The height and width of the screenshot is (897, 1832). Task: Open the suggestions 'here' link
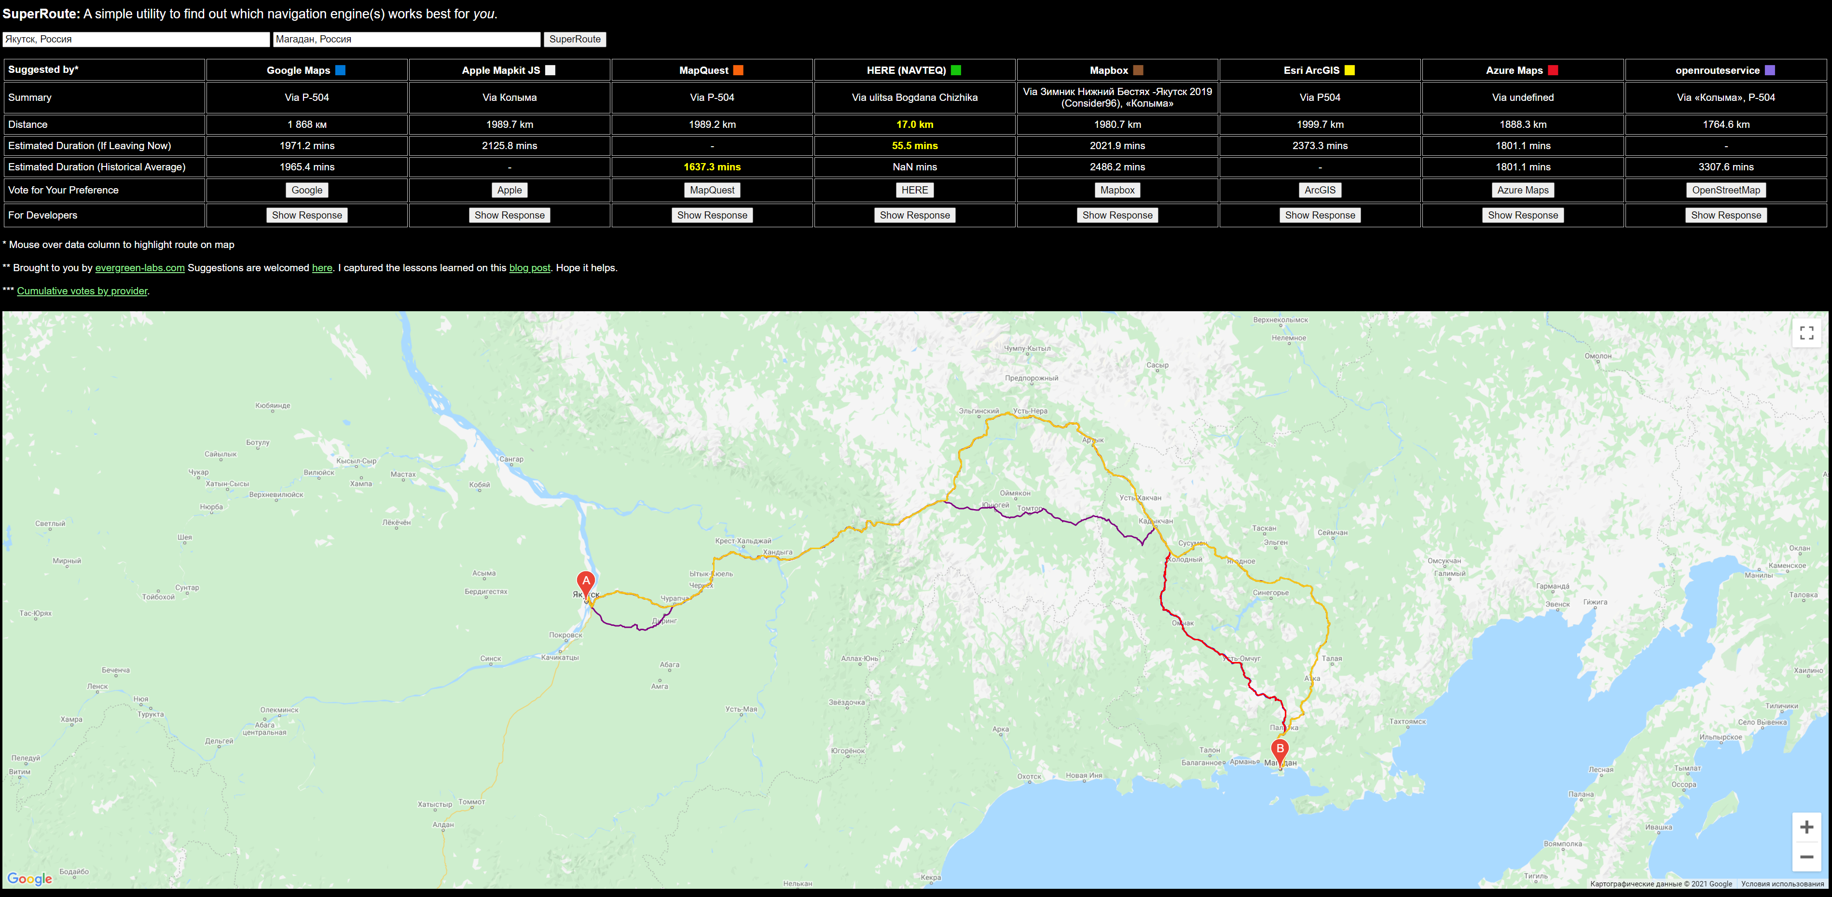pos(322,268)
